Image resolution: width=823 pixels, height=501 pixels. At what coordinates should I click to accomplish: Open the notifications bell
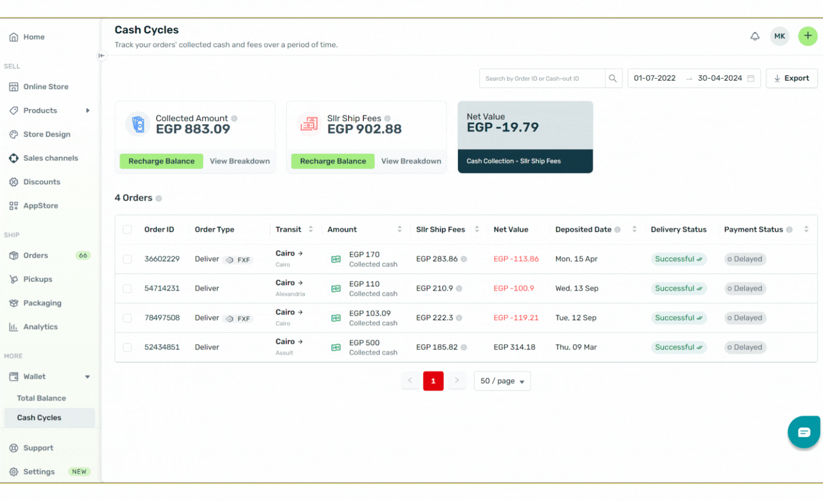point(755,36)
